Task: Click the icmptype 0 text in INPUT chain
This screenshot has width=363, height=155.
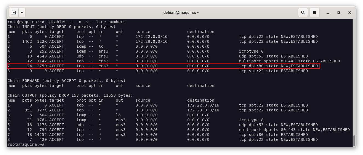Action: (x=251, y=51)
